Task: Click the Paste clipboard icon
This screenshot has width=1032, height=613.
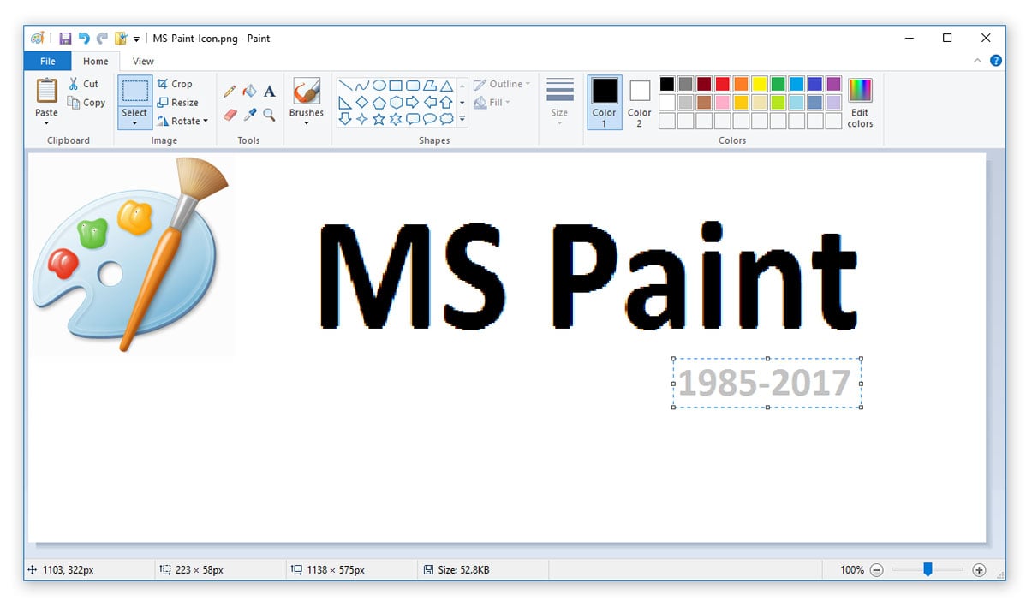Action: click(x=46, y=91)
